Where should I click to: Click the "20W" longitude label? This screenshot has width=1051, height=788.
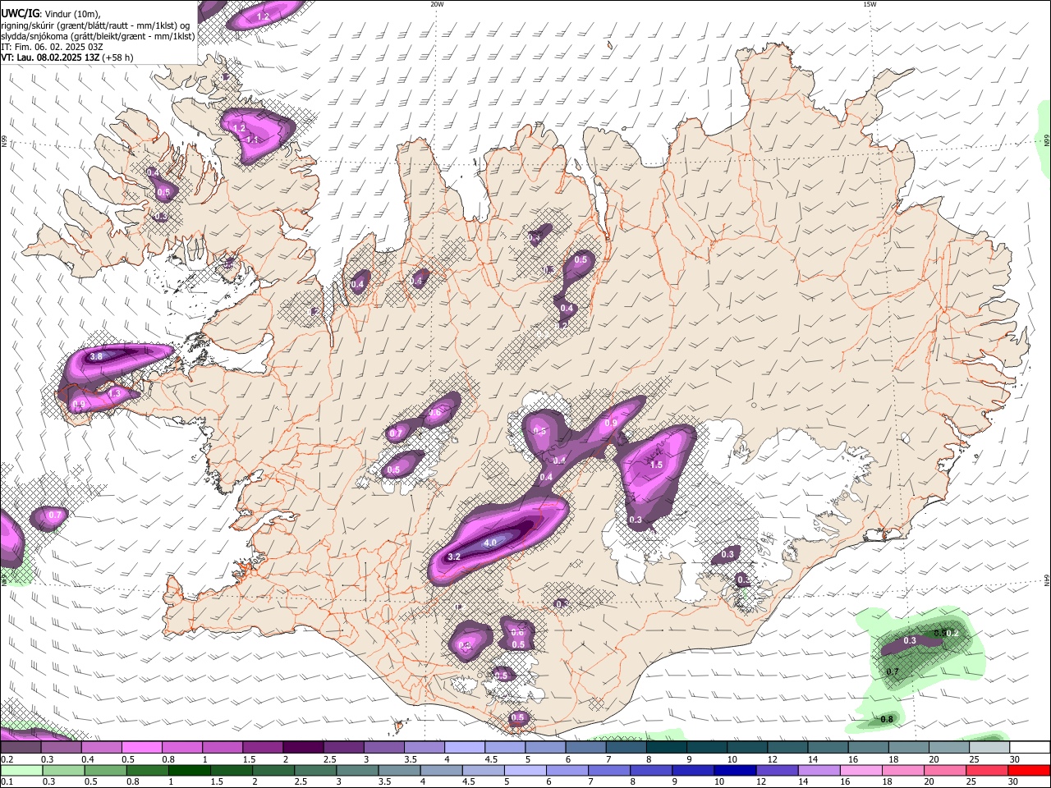pyautogui.click(x=437, y=4)
